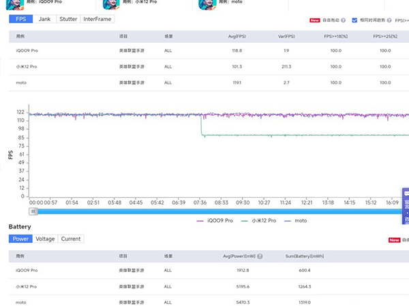Switch to the Jank tab

(x=44, y=19)
